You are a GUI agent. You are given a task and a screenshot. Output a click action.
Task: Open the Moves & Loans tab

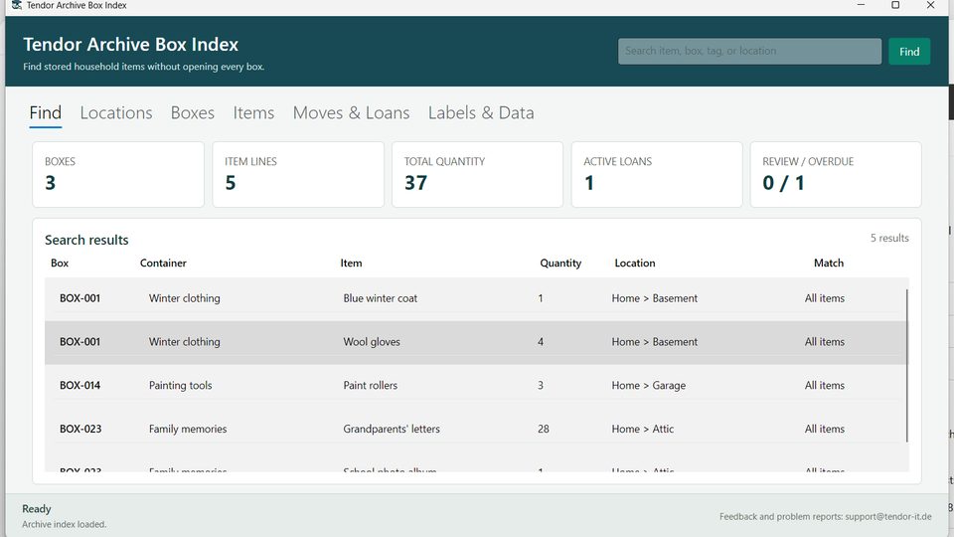coord(351,113)
